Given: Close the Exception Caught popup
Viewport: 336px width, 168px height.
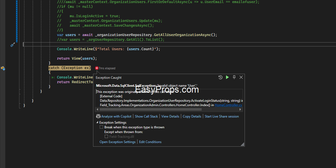Looking at the screenshot, I should [x=241, y=77].
